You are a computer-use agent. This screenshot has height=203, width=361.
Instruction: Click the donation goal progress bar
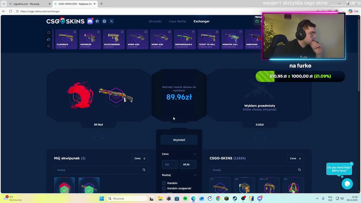tap(300, 76)
